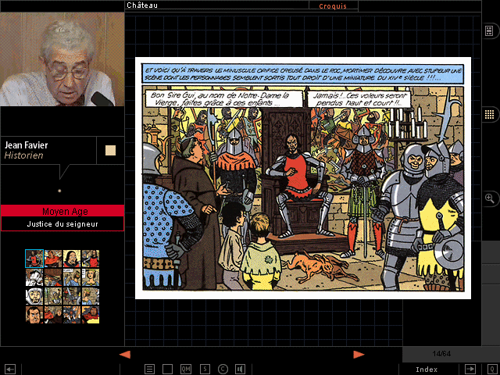
Task: Activate the magnifier zoom icon on right edge
Action: click(x=490, y=198)
